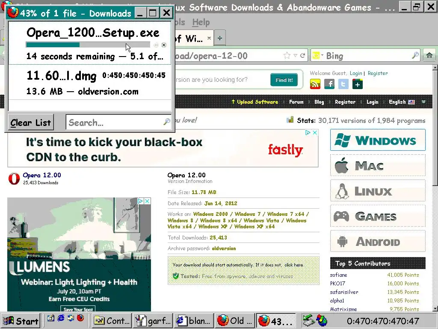This screenshot has width=438, height=329.
Task: Open the Opera 12.00 title link
Action: pyautogui.click(x=42, y=175)
